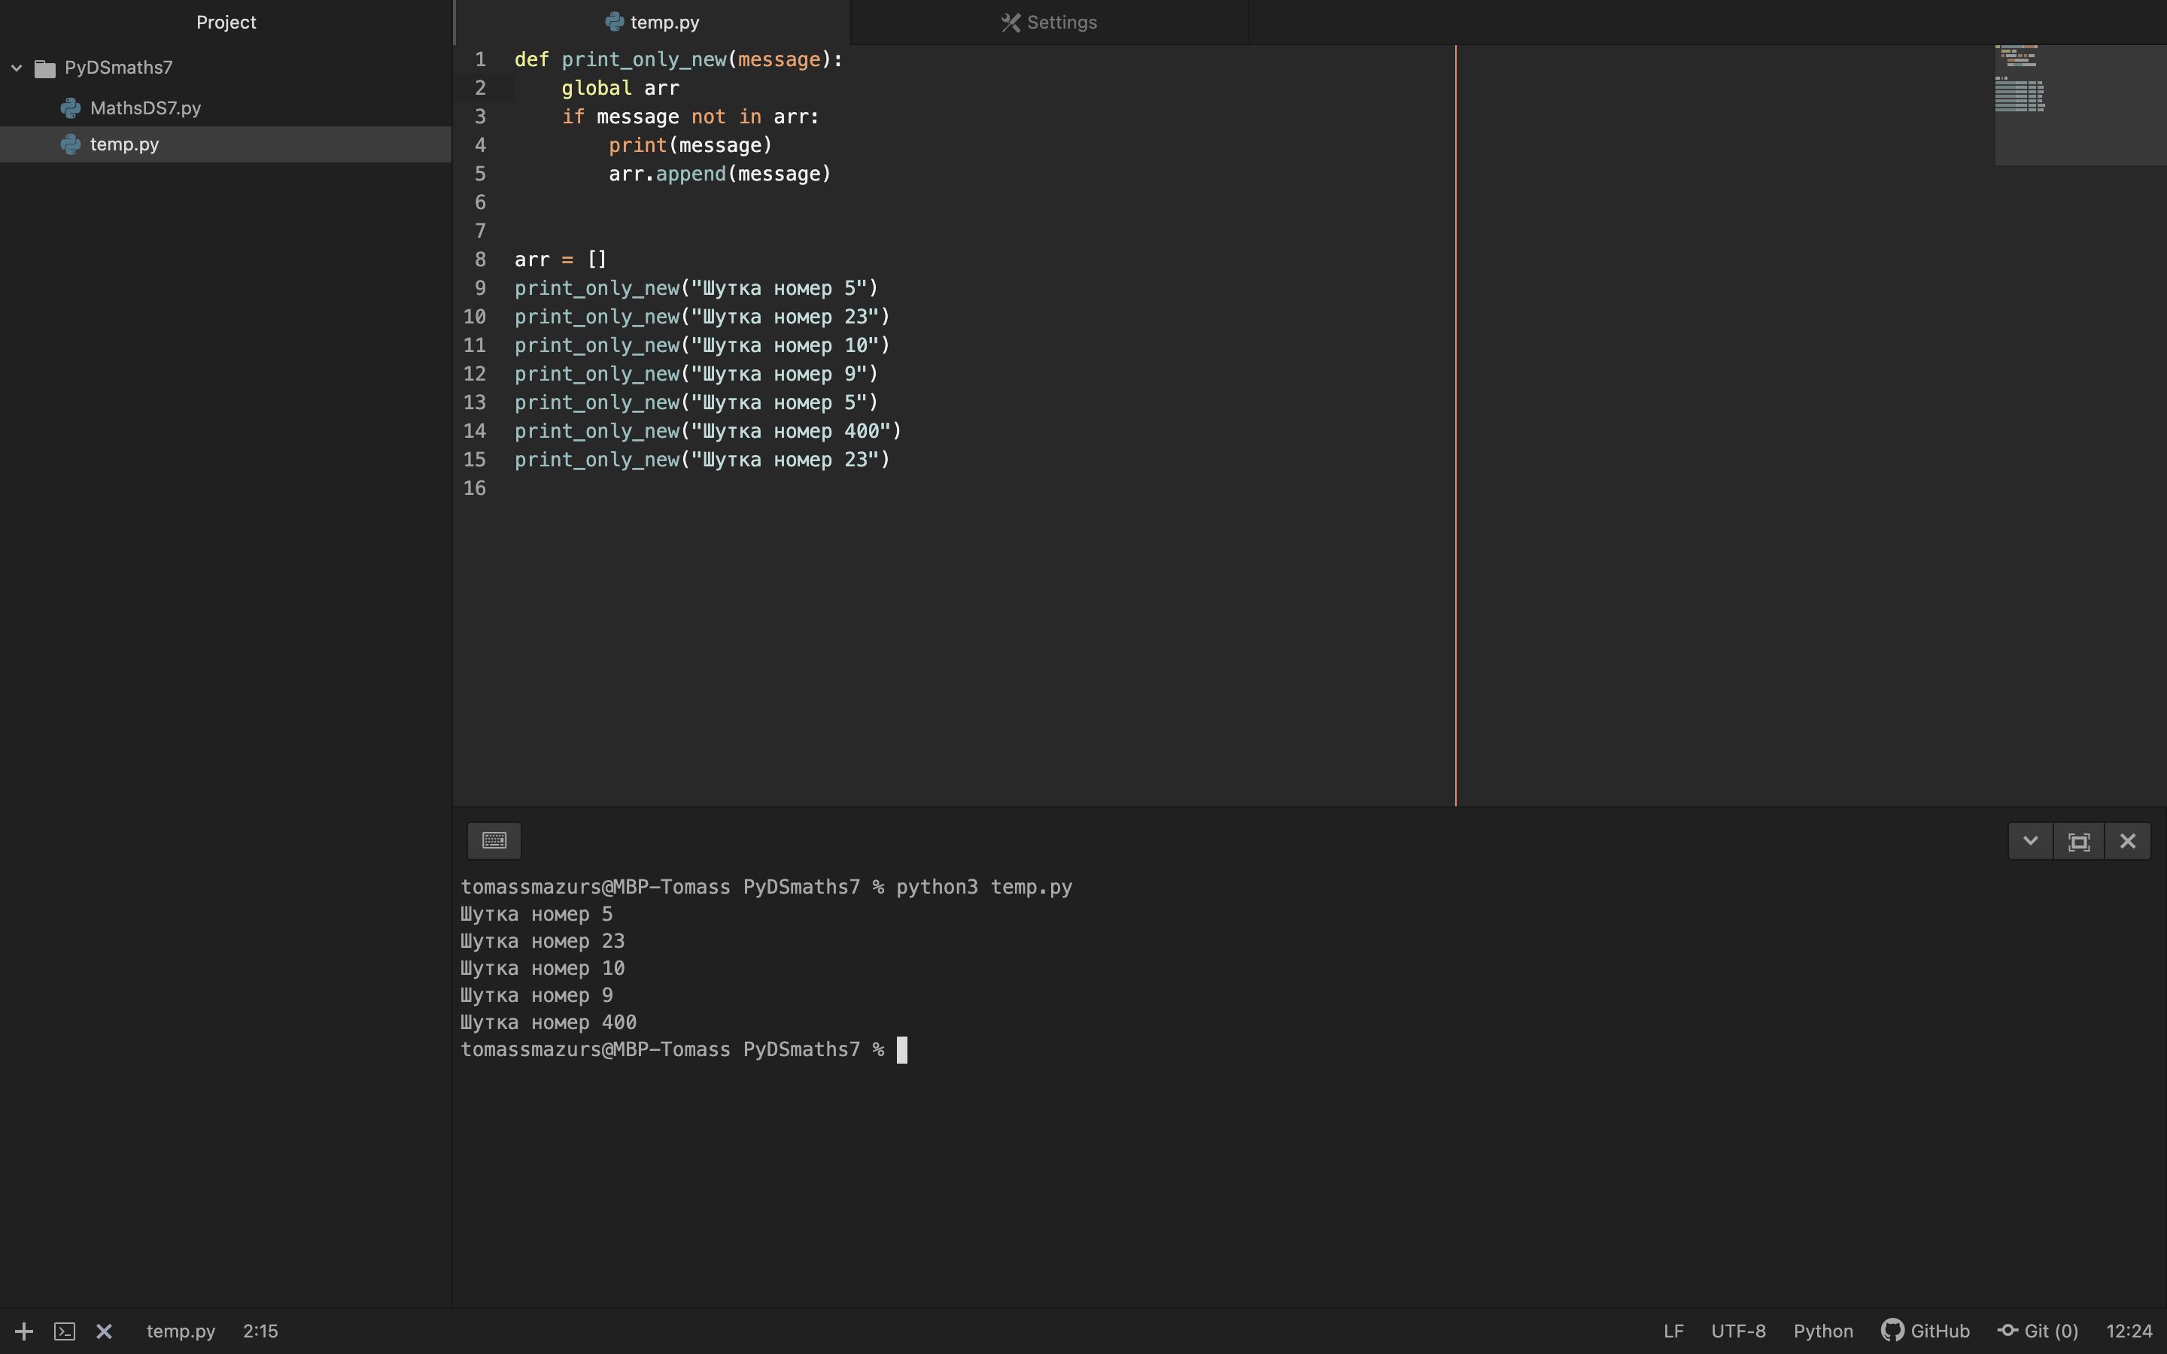Click line number 16 in the gutter
Screen dimensions: 2167x1354
click(475, 488)
